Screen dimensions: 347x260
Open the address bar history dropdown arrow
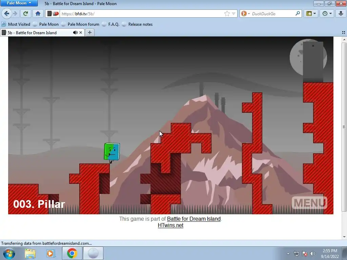click(x=233, y=14)
